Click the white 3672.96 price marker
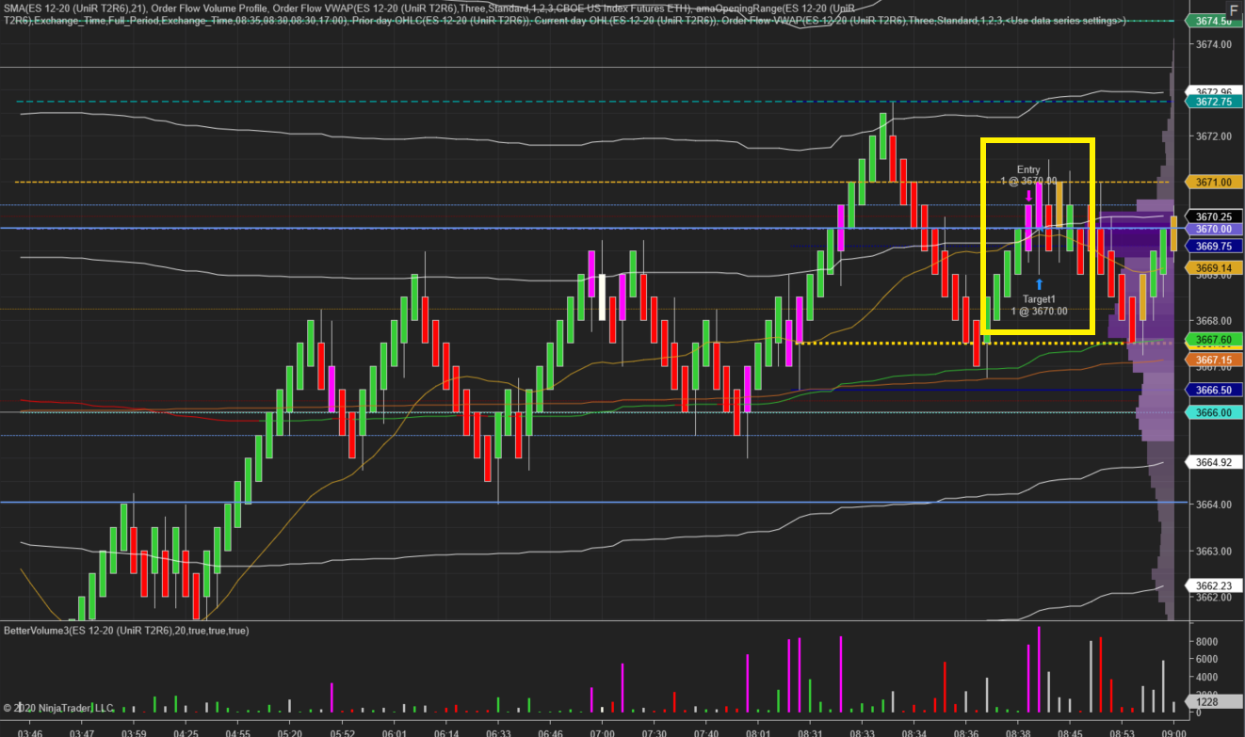The image size is (1245, 737). 1213,92
